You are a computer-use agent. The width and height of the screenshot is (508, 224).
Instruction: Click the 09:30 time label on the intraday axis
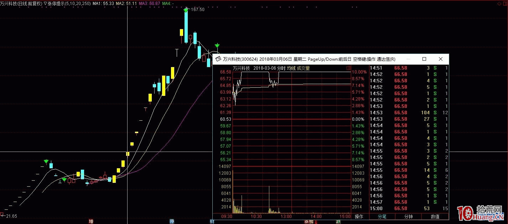click(x=227, y=216)
